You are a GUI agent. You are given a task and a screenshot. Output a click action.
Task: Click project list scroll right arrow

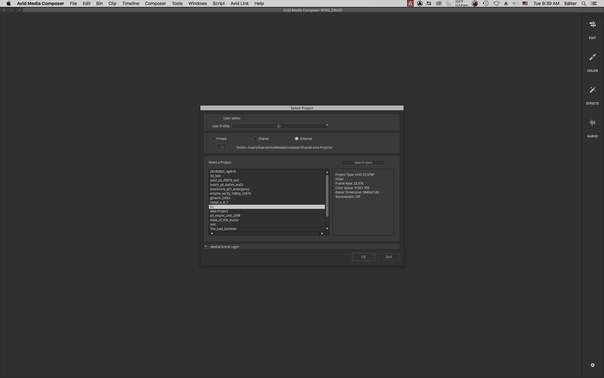pos(322,233)
